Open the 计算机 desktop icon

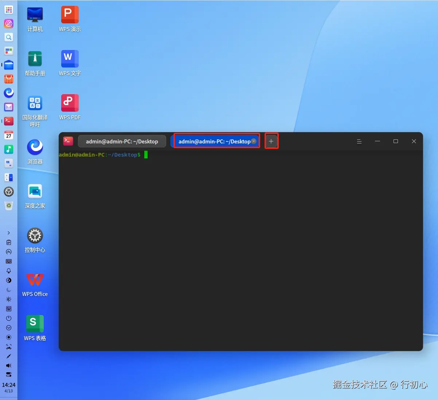[x=35, y=20]
